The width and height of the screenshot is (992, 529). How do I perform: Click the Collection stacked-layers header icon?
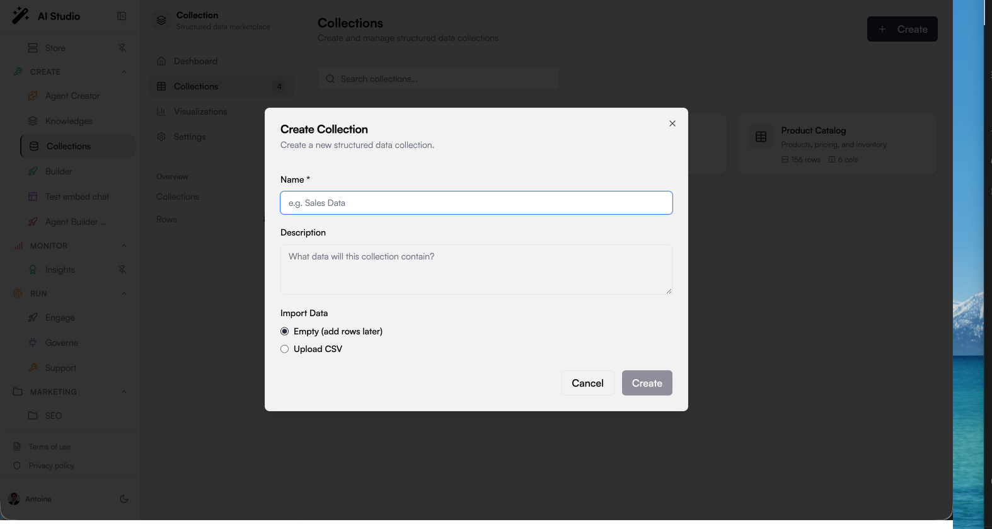click(161, 20)
